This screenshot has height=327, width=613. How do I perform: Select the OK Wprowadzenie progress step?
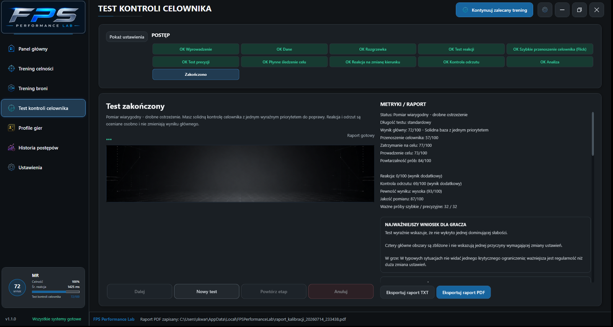[196, 49]
